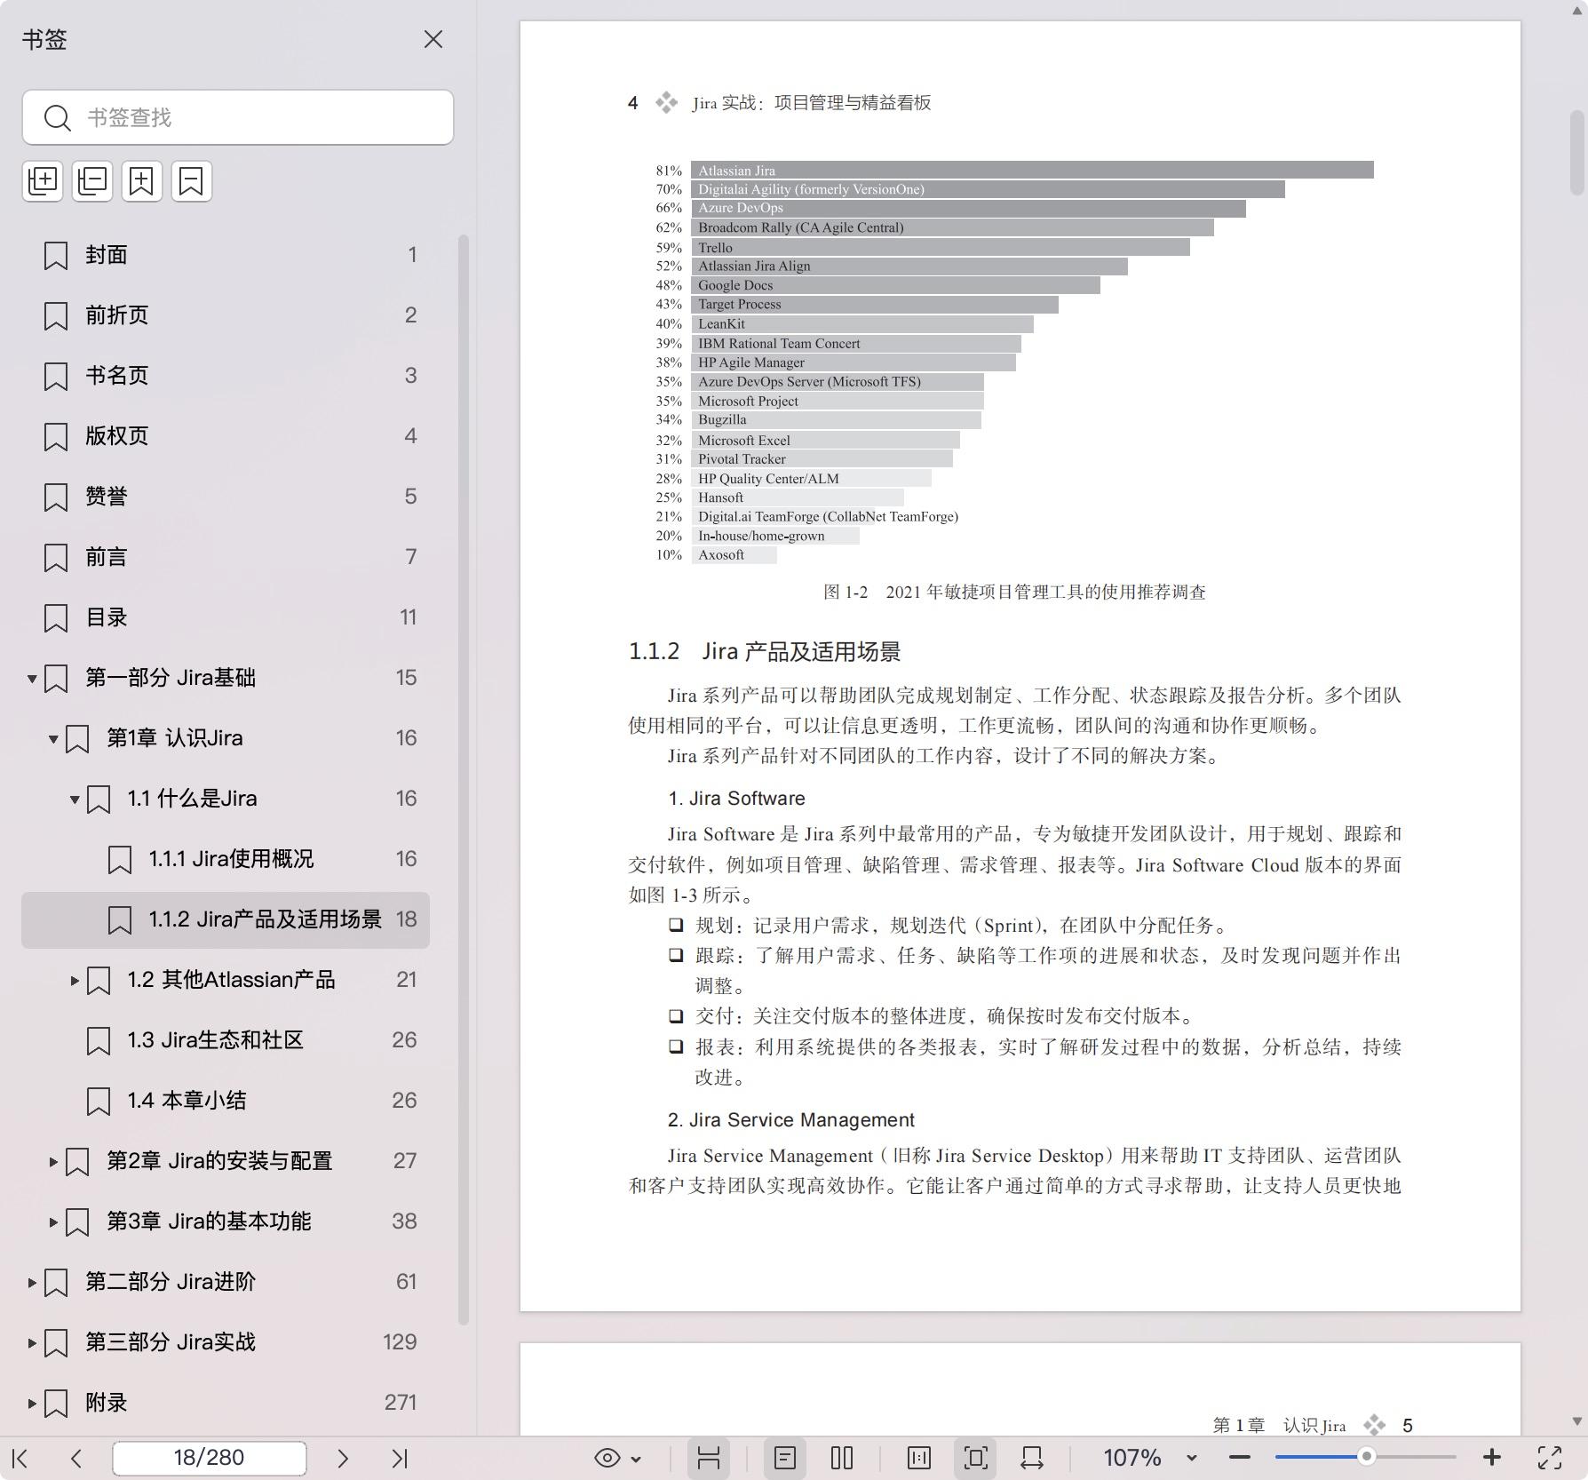The height and width of the screenshot is (1480, 1588).
Task: Click 第二部分 Jira进阶 bookmark label
Action: 171,1282
